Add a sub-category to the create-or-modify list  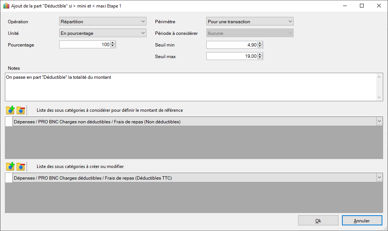[x=10, y=166]
